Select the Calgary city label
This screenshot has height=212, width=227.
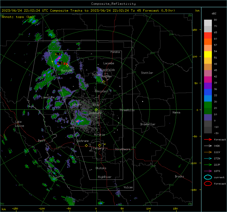tap(98, 148)
